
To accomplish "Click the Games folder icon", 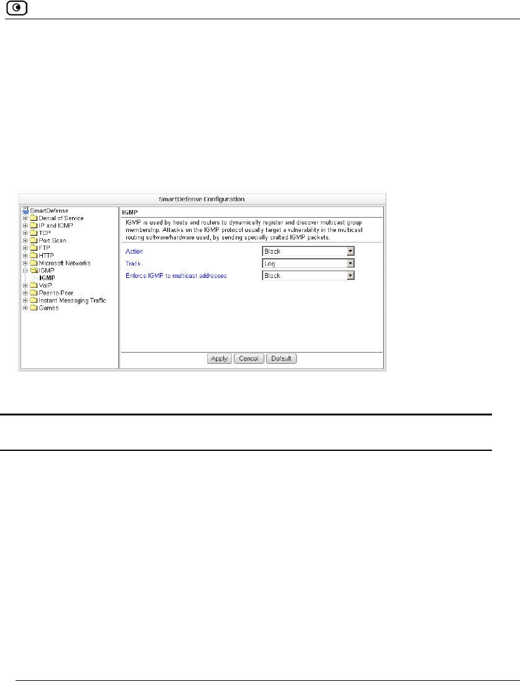I will (34, 307).
